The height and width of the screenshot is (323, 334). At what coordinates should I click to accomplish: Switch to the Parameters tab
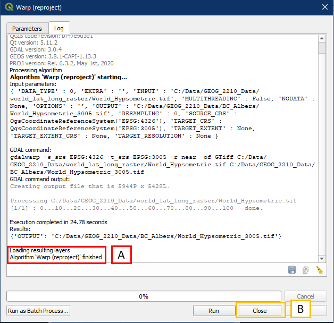(27, 29)
